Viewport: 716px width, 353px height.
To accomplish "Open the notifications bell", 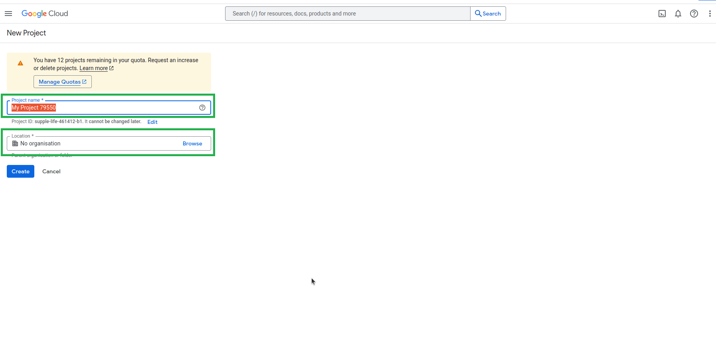I will click(678, 14).
